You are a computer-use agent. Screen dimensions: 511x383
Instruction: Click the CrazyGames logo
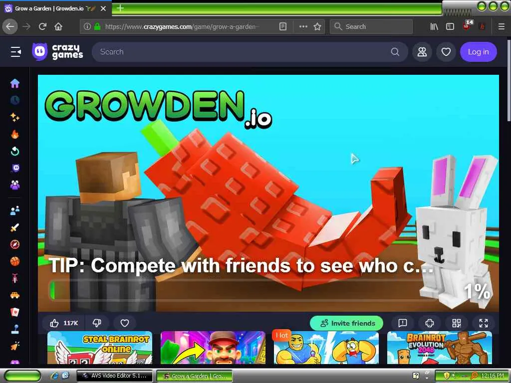click(58, 52)
